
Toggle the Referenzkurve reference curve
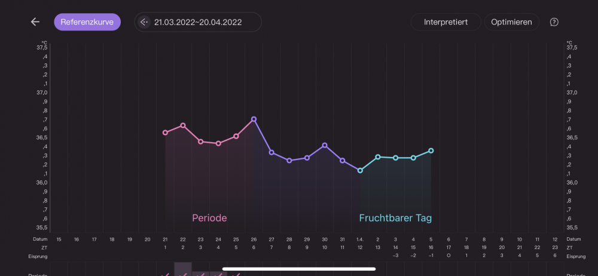click(x=87, y=22)
